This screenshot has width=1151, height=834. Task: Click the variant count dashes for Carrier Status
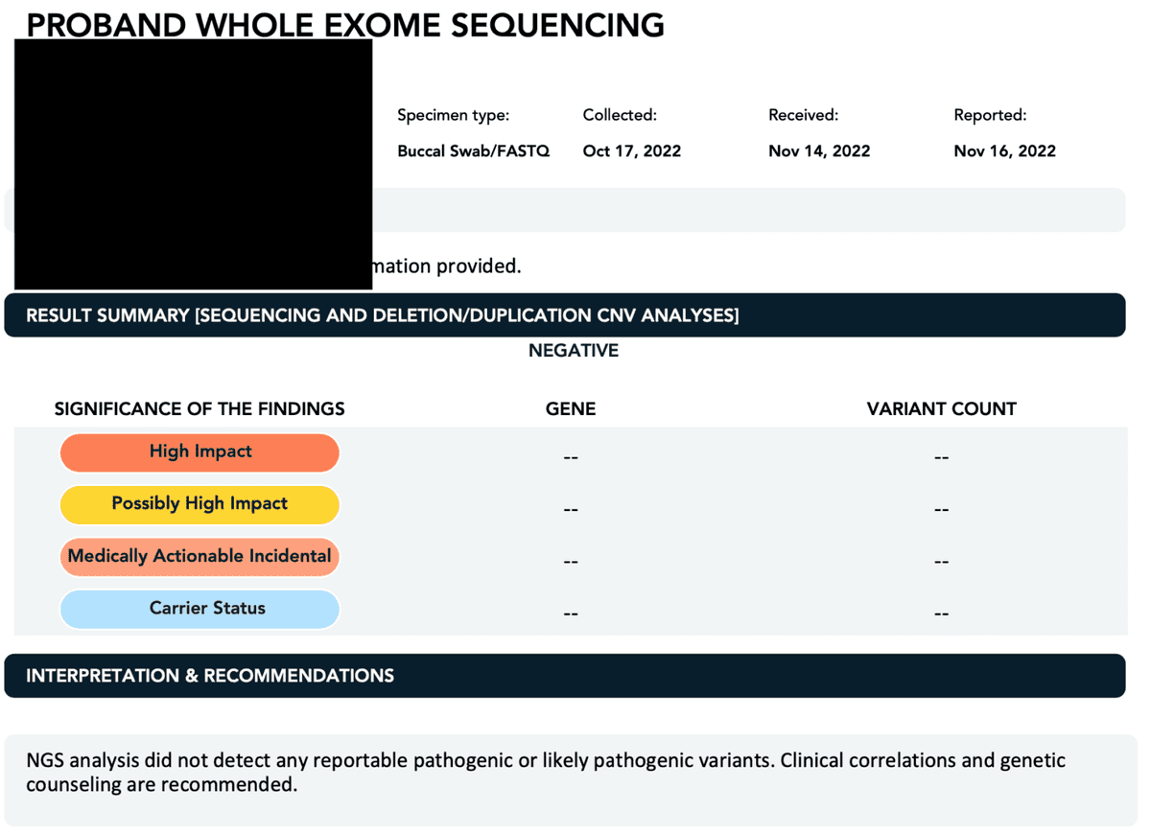tap(941, 614)
